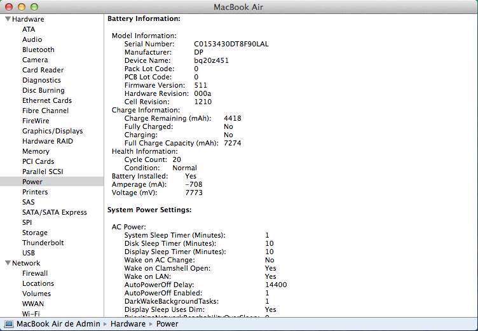Click the Hardware category label
The height and width of the screenshot is (331, 478).
pyautogui.click(x=28, y=19)
